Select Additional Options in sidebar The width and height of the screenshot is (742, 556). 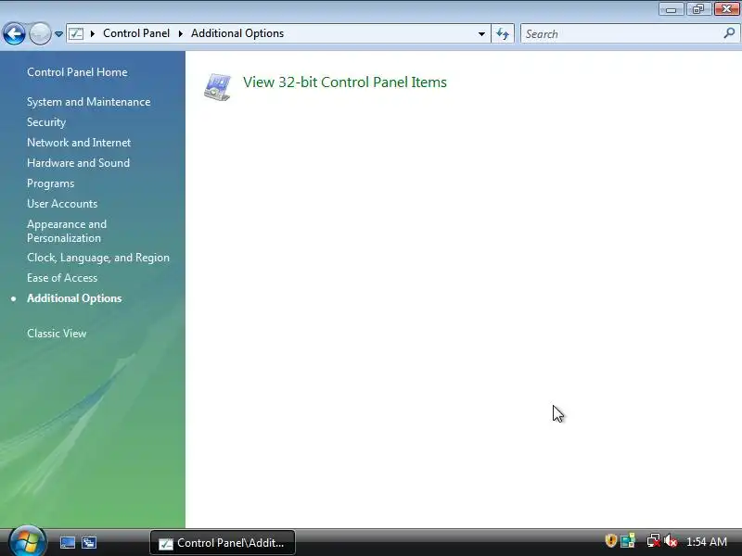(x=74, y=298)
